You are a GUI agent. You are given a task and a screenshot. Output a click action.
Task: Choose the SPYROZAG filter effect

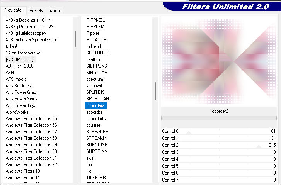[97, 99]
